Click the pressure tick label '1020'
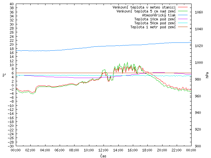Viewport: 211px width, 158px height. tap(199, 46)
